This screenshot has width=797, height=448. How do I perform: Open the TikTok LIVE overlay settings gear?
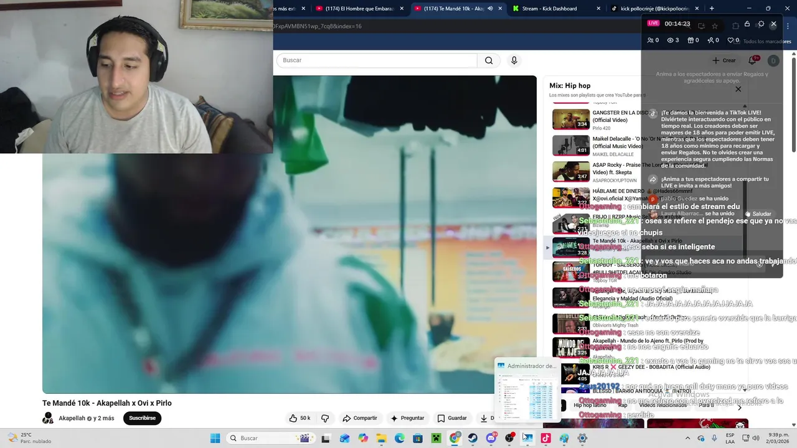pos(760,24)
